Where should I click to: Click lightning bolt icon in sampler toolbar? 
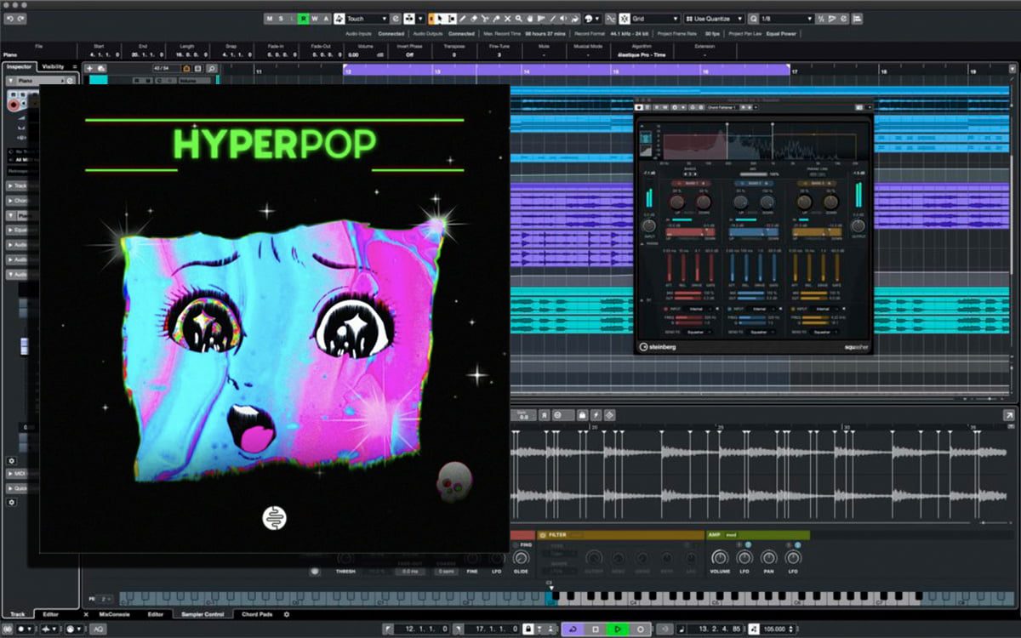596,415
